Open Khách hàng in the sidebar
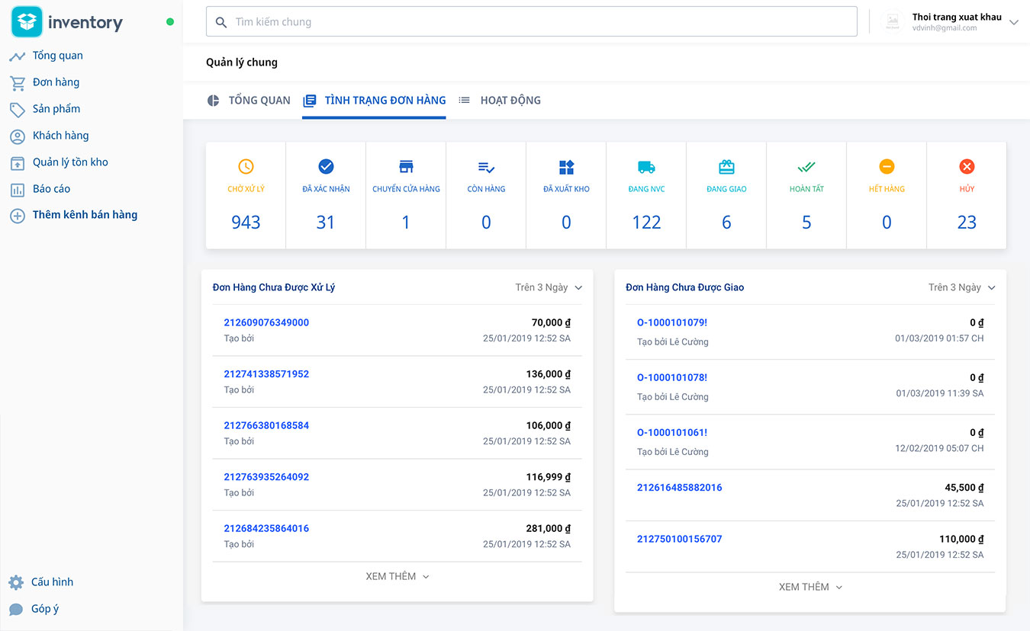Viewport: 1030px width, 631px height. coord(60,136)
